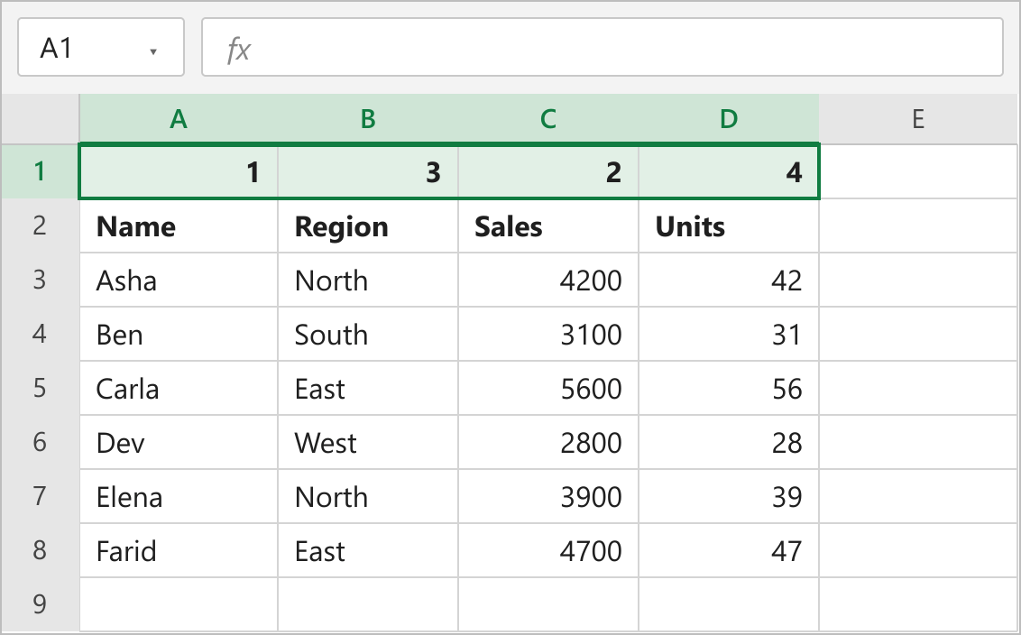Click the Units header cell

tap(729, 226)
